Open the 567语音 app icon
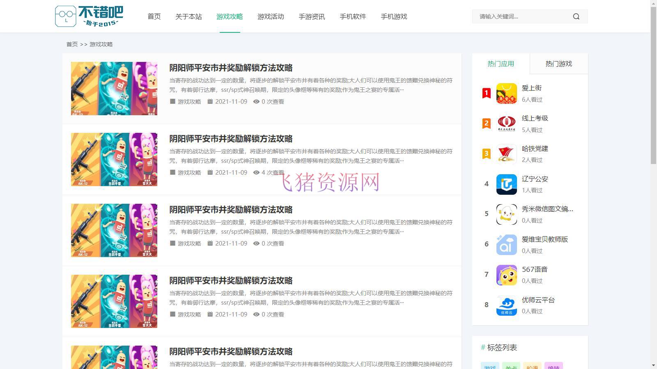Viewport: 657px width, 369px height. point(507,275)
